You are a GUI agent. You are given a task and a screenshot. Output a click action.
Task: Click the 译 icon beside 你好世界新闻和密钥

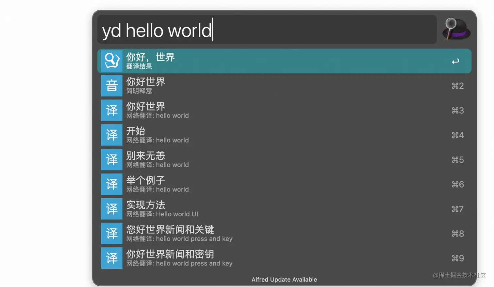click(112, 258)
